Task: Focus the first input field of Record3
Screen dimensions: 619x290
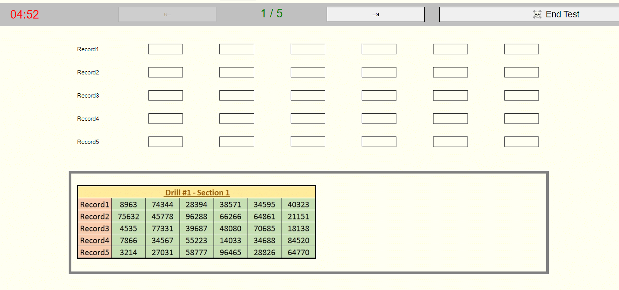Action: click(x=165, y=95)
